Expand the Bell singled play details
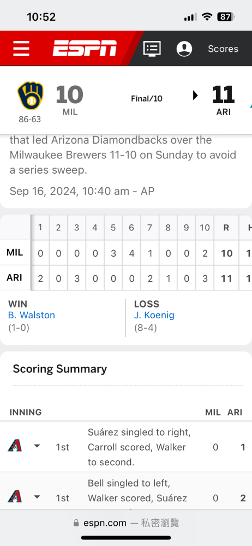 pyautogui.click(x=37, y=497)
